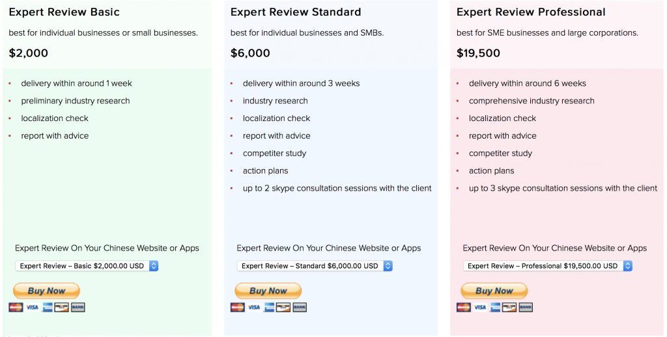Click the Bank icon under Basic plan

(78, 307)
